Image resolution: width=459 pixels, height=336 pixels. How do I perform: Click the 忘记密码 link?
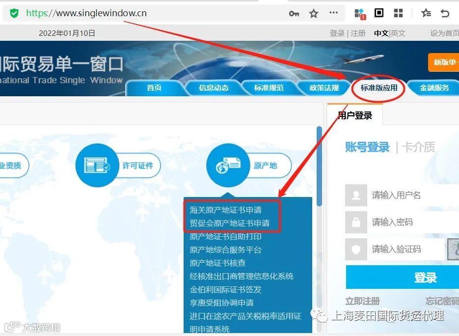[442, 301]
